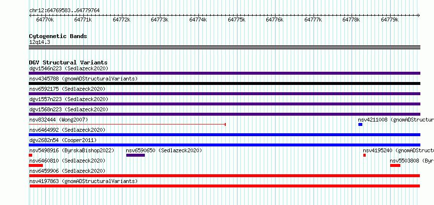Open the Cytogenetic Bands track heading

pyautogui.click(x=58, y=36)
